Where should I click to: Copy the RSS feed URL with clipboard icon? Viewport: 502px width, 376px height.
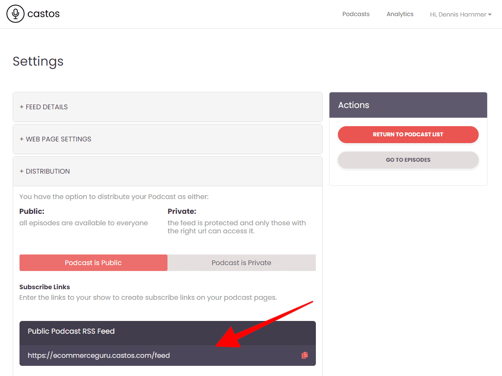(304, 355)
